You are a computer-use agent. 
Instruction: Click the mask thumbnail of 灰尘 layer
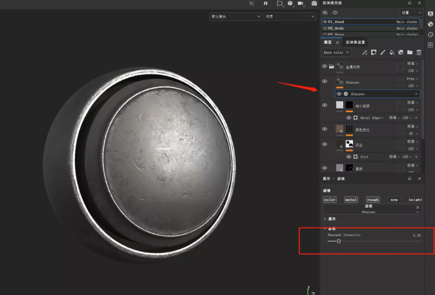coord(349,144)
